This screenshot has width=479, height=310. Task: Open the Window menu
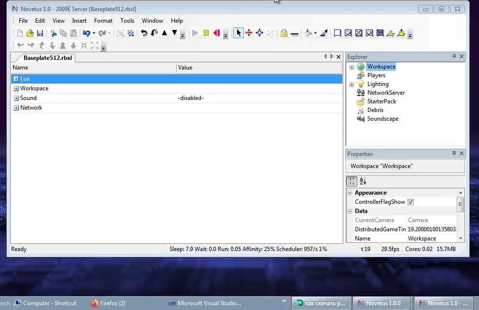click(x=153, y=21)
